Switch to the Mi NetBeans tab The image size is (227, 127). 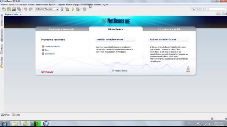pyautogui.click(x=115, y=29)
